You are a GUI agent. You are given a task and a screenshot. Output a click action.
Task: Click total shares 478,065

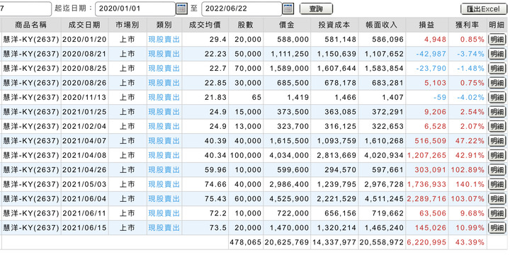(246, 242)
